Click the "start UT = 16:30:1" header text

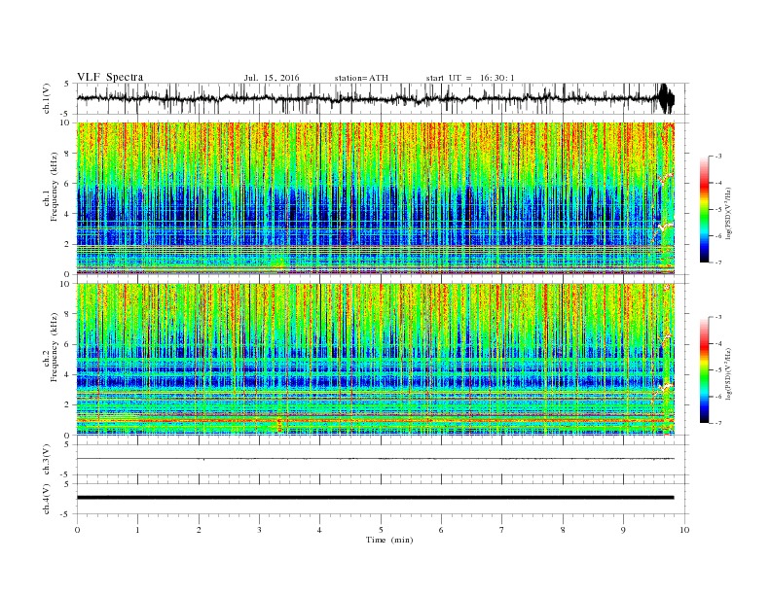470,78
